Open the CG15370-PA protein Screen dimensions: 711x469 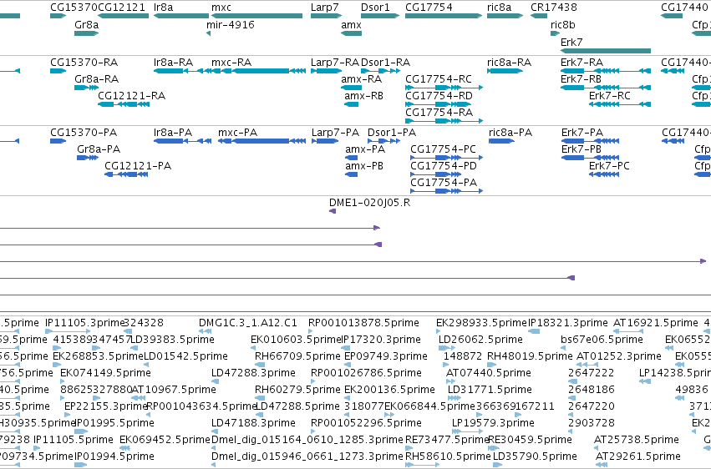tap(84, 132)
